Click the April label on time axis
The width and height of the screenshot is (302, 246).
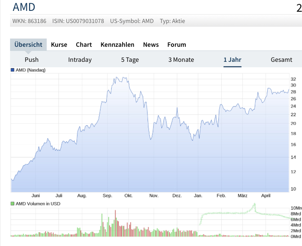[266, 195]
